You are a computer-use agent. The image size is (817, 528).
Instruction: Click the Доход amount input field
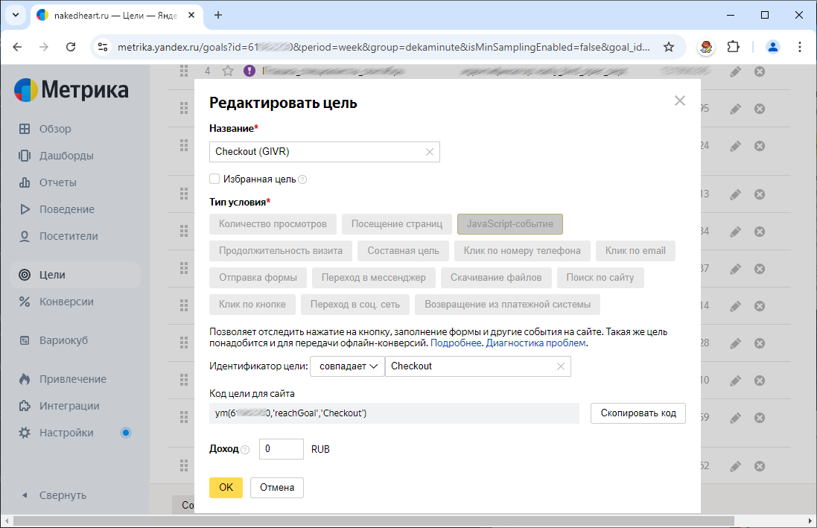coord(281,449)
